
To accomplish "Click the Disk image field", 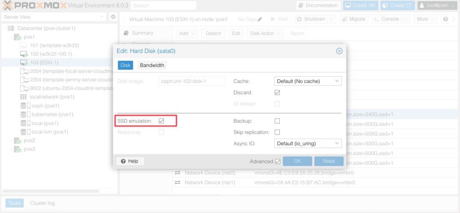I will [x=192, y=81].
